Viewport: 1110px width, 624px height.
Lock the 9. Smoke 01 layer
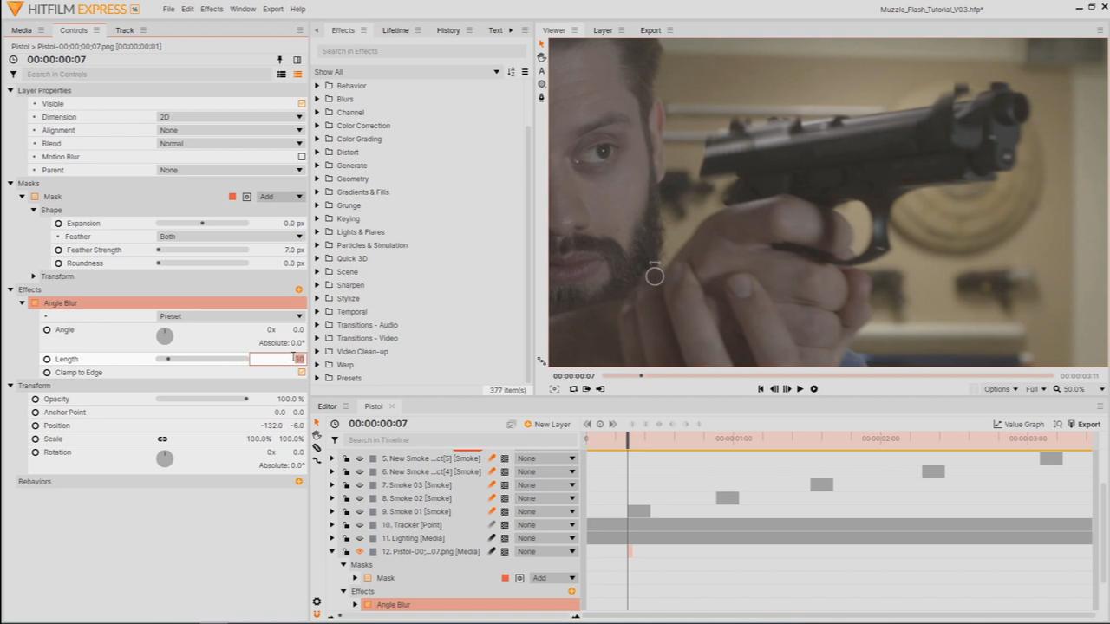(346, 511)
